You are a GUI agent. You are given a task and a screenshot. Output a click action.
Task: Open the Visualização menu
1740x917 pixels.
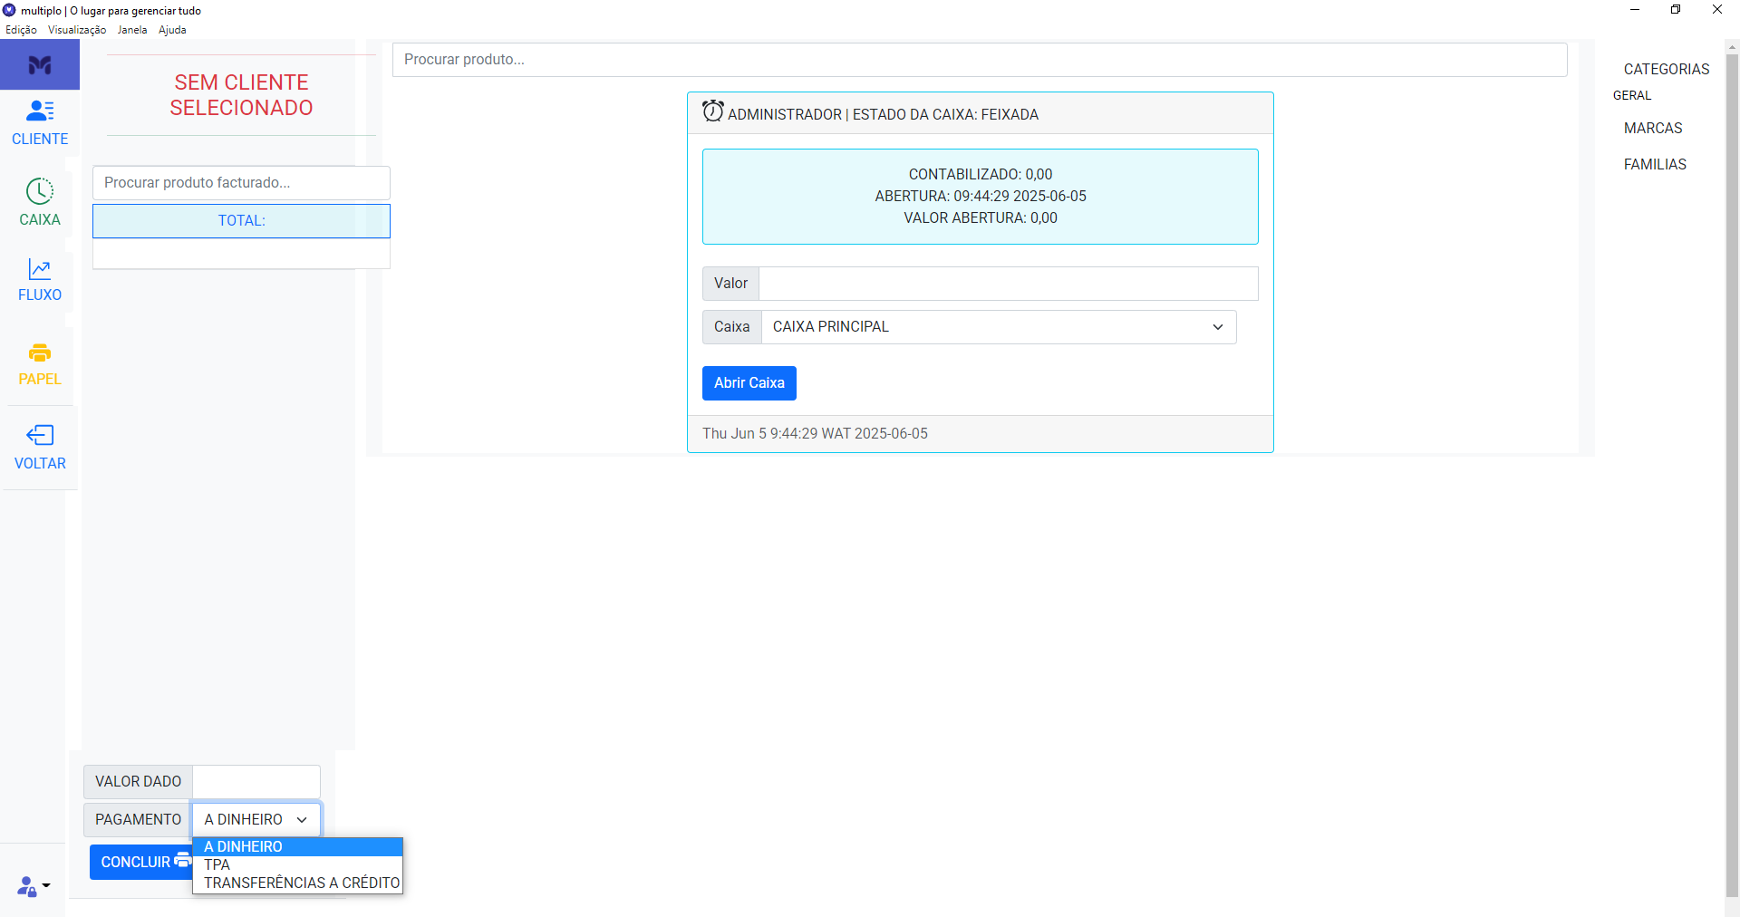click(x=77, y=30)
